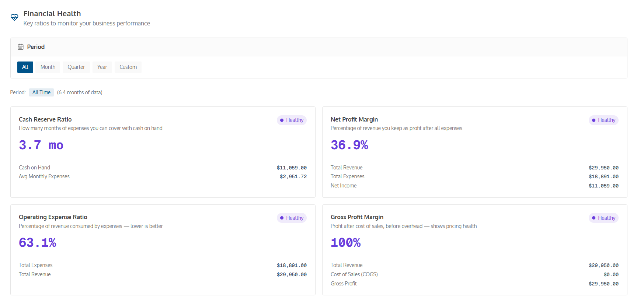This screenshot has height=302, width=637.
Task: Click the Operating Expense Ratio description text
Action: tap(91, 226)
